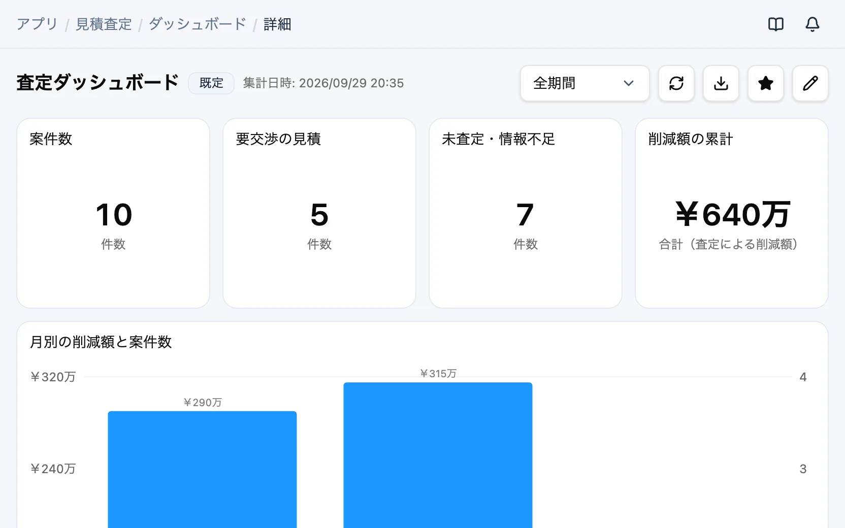Viewport: 845px width, 528px height.
Task: Click the refresh data icon button
Action: point(676,83)
